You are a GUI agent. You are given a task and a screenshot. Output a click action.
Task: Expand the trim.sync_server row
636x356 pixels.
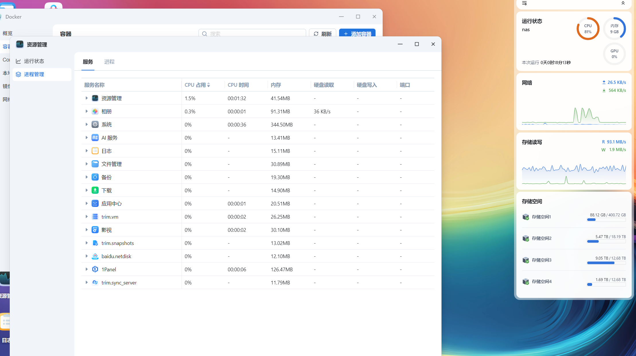86,282
